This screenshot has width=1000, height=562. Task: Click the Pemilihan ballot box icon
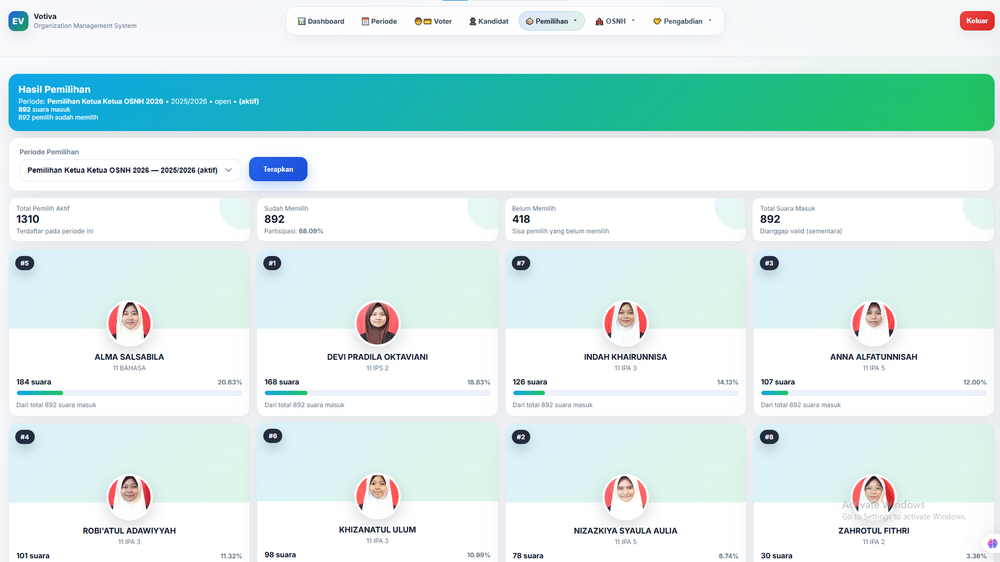[x=530, y=22]
